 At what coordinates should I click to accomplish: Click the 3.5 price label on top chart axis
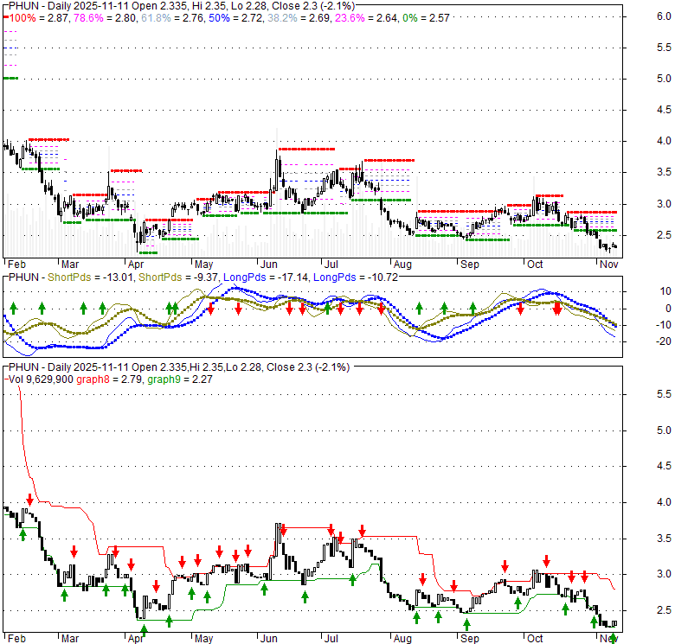tap(664, 172)
